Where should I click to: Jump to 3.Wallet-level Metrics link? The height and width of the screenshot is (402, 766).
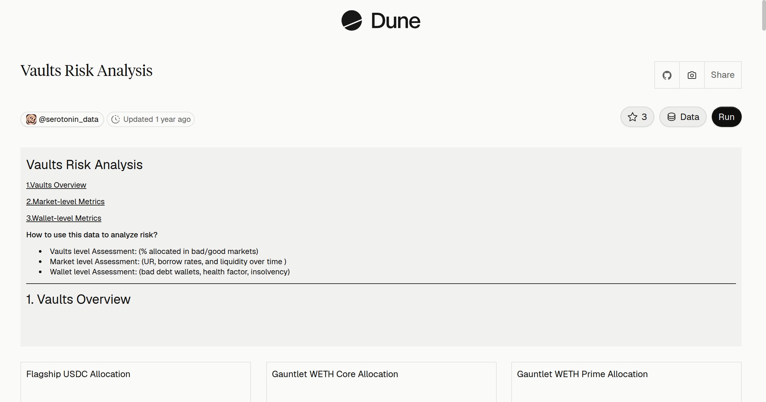click(x=64, y=218)
